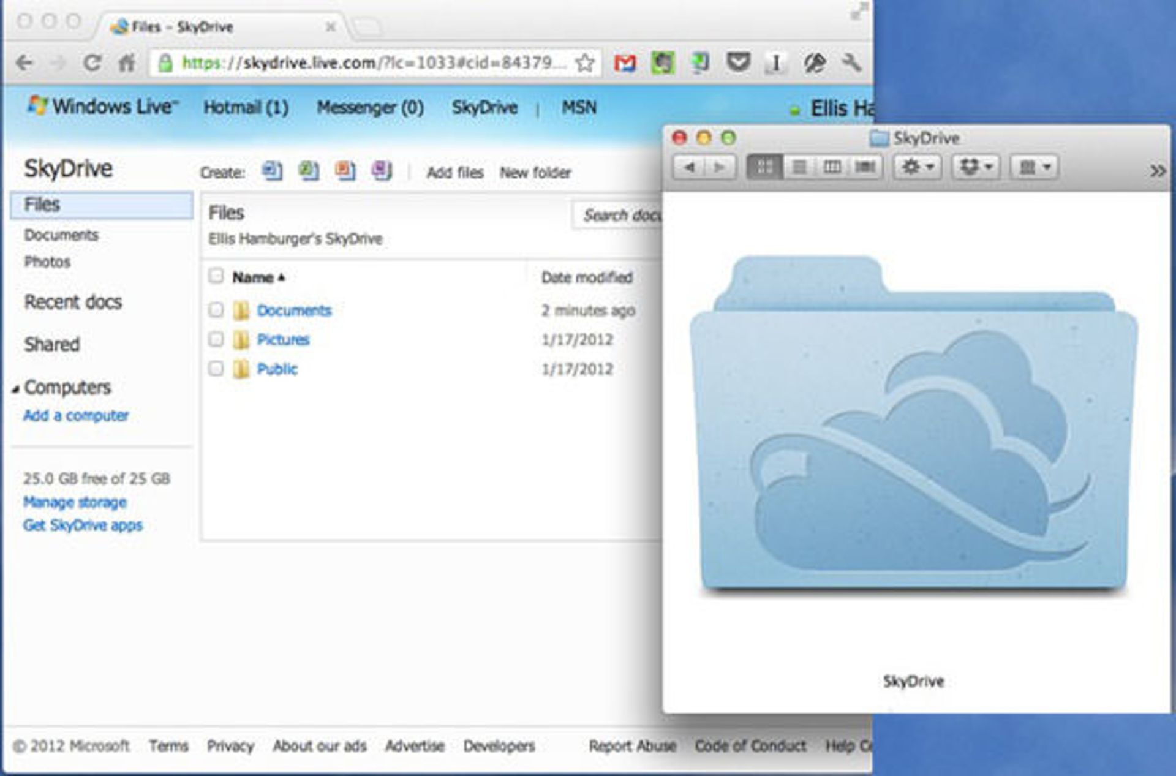Click the green arrow extension icon

(x=699, y=62)
